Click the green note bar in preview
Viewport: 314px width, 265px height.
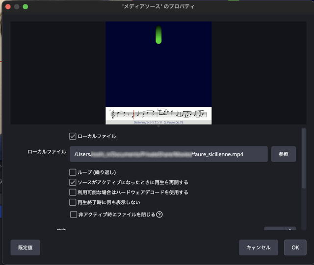click(158, 34)
